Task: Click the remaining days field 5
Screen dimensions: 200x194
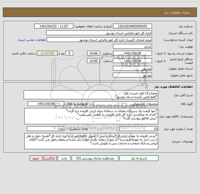Action: pos(69,53)
